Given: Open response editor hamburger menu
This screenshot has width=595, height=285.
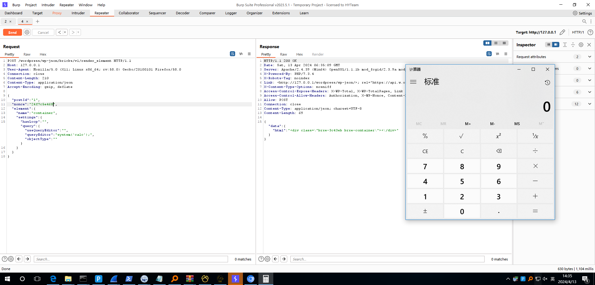Looking at the screenshot, I should click(506, 54).
